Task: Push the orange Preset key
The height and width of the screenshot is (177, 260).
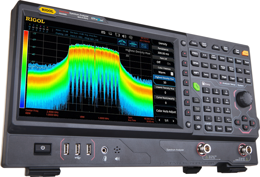Action: click(x=245, y=53)
